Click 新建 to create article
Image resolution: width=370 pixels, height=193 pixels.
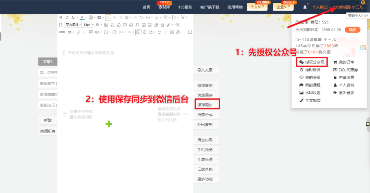tap(48, 120)
